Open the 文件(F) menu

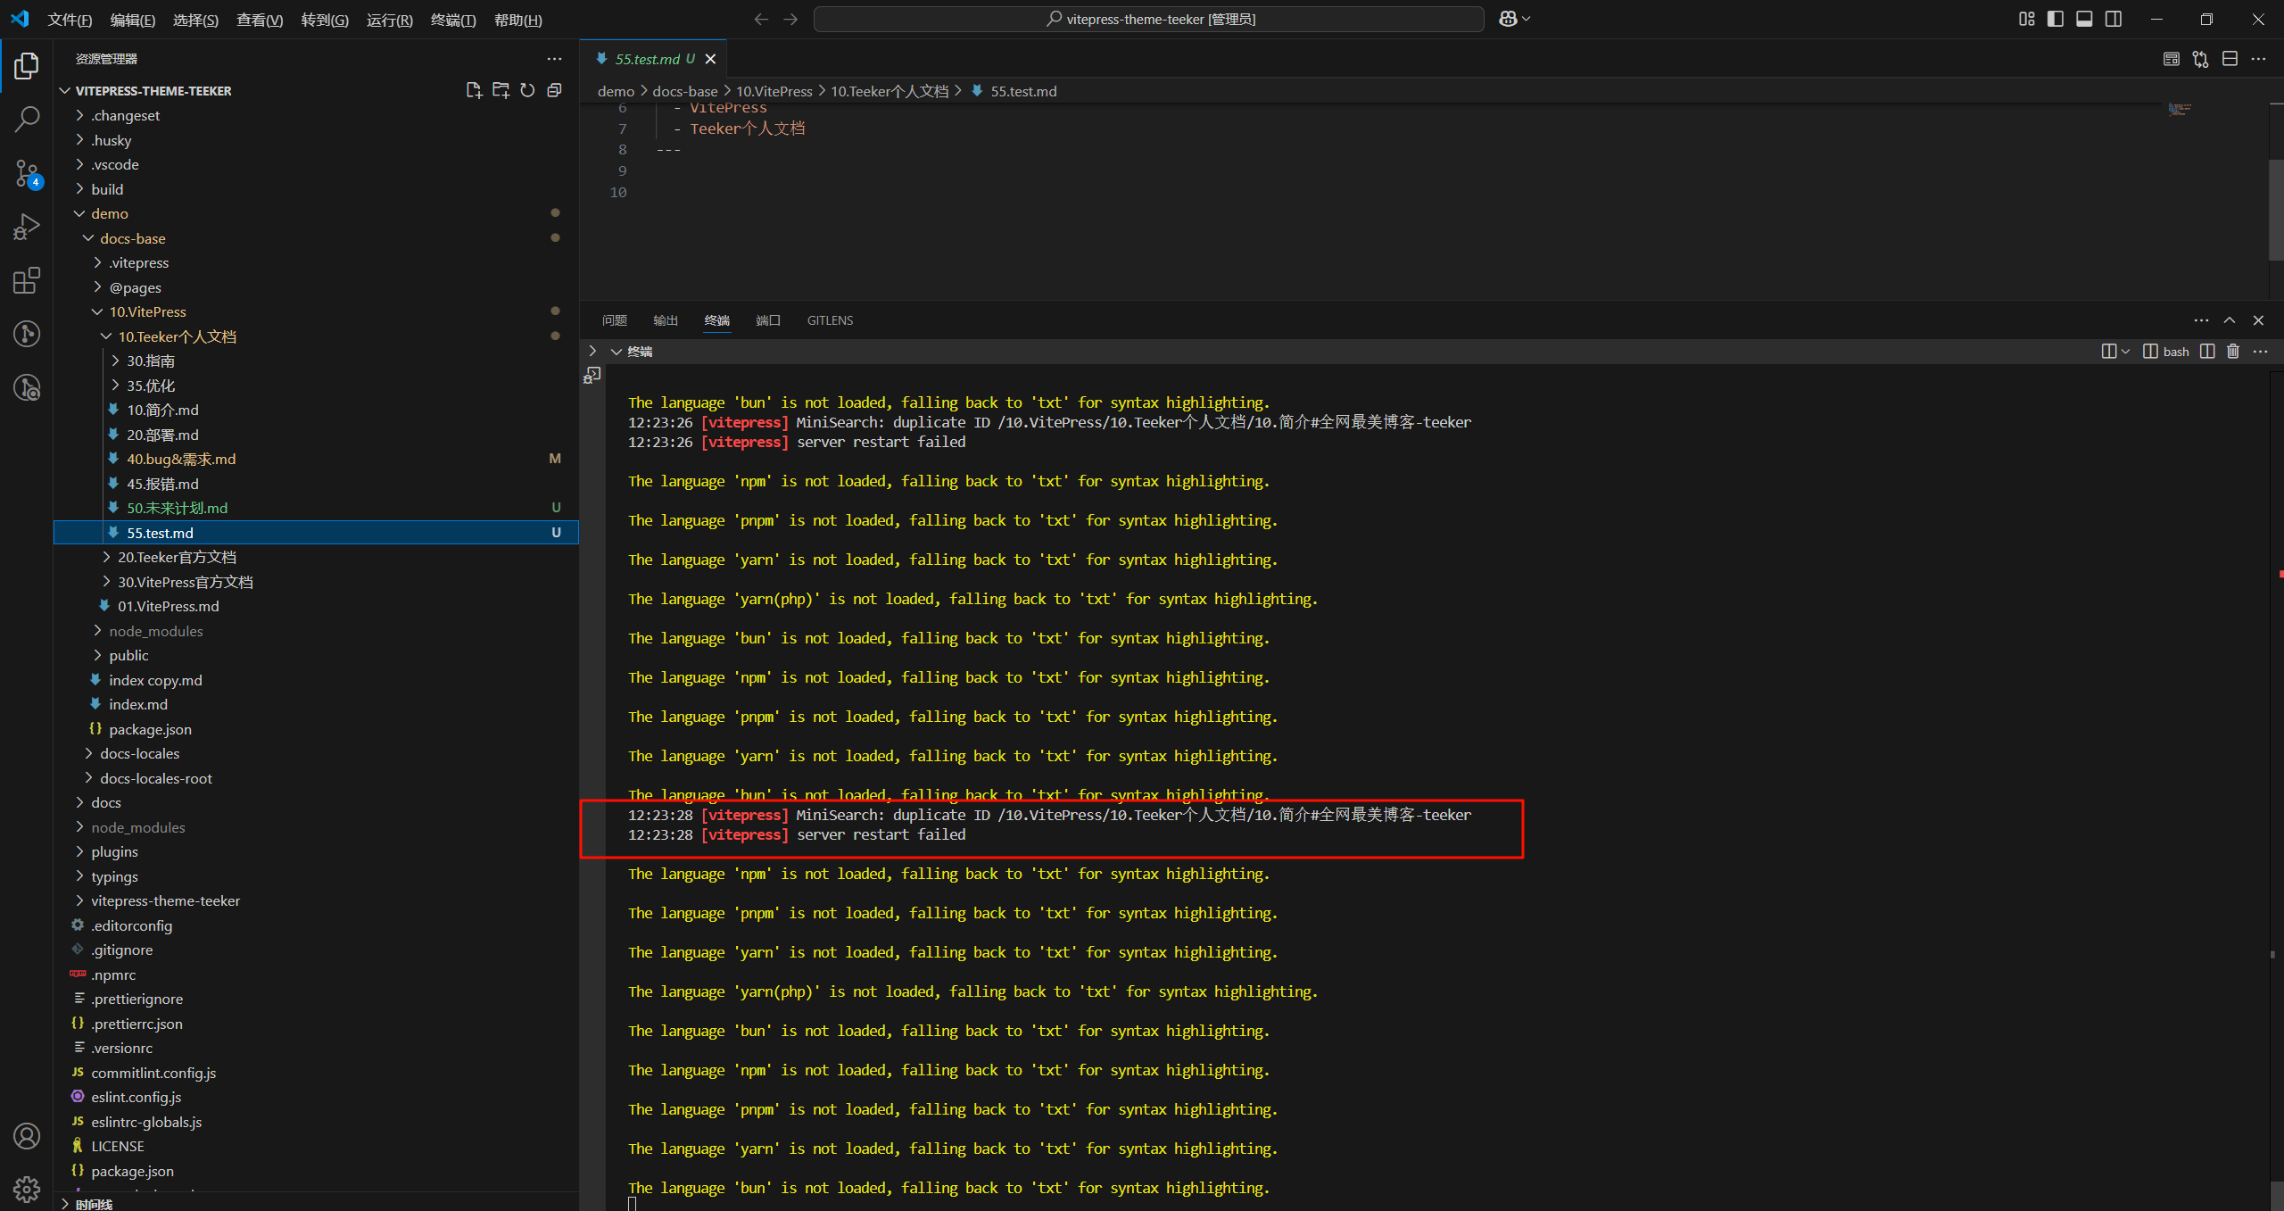click(70, 20)
